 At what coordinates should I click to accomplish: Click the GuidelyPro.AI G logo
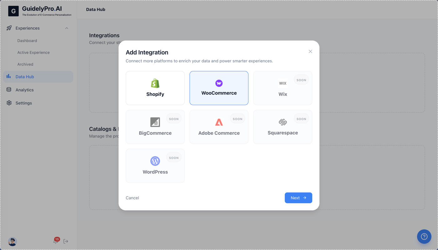click(13, 11)
